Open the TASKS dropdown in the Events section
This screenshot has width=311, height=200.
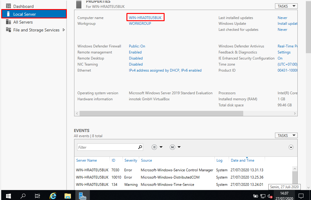[x=286, y=135]
